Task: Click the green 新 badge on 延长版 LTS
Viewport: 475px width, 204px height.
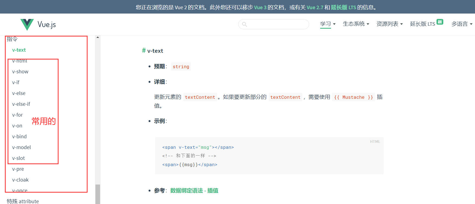Action: (x=440, y=22)
